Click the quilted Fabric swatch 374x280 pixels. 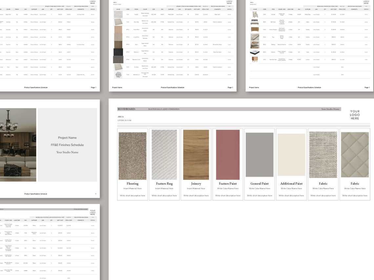point(355,153)
